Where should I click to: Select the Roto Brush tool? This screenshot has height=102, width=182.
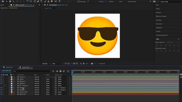(56, 1)
